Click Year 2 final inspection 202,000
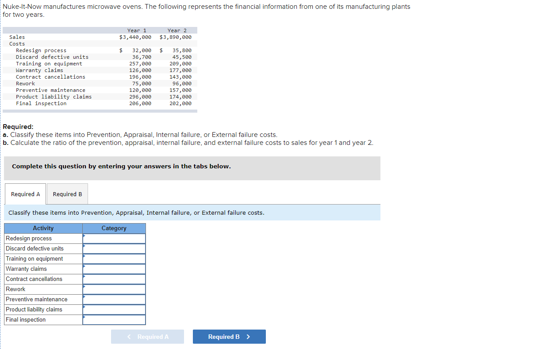Screen dimensions: 541x349 180,103
